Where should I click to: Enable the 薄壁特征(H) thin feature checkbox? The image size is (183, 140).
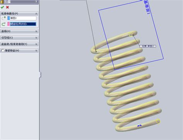tap(3, 50)
